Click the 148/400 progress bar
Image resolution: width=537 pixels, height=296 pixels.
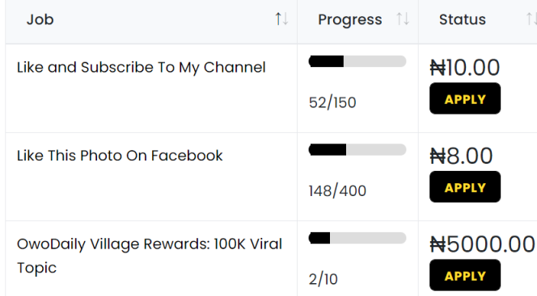pos(357,150)
